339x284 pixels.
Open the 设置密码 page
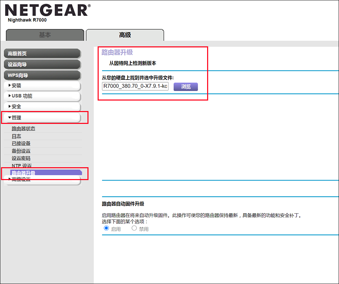point(21,158)
